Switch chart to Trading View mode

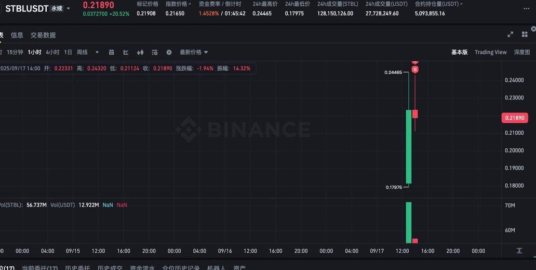click(x=490, y=52)
